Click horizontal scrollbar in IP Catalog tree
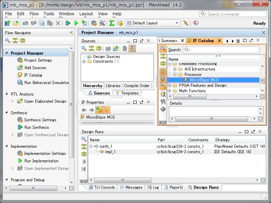 tap(190, 97)
